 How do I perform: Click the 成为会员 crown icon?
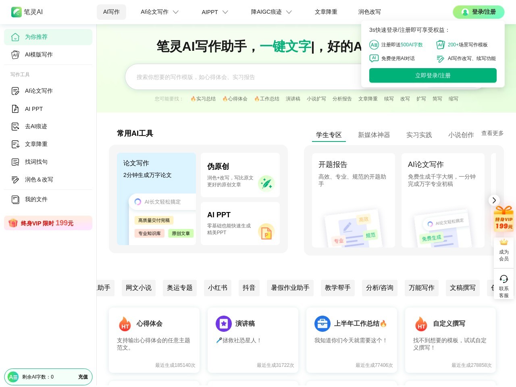504,242
